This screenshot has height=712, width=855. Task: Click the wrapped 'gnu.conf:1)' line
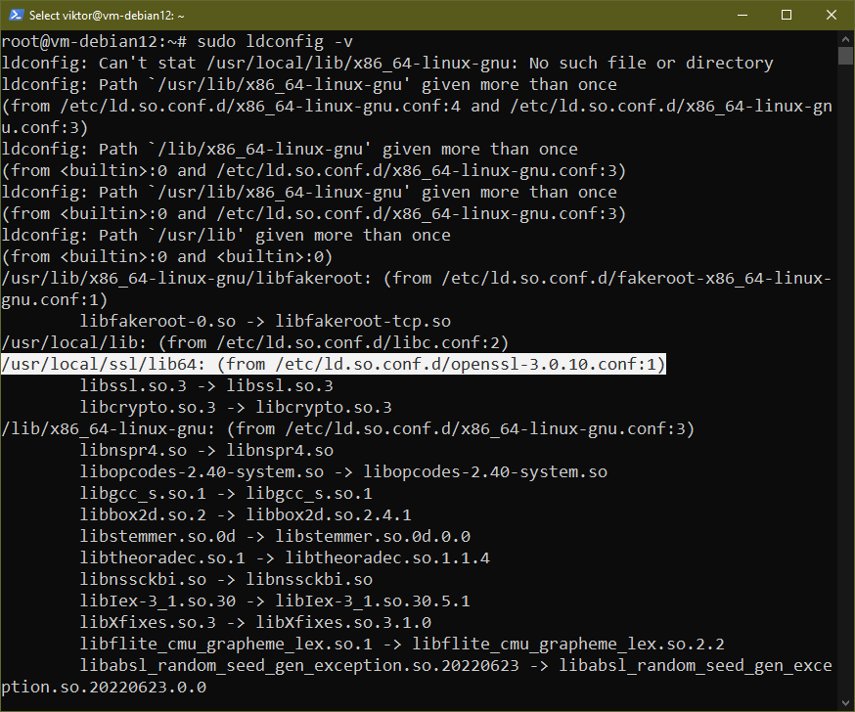tap(55, 300)
